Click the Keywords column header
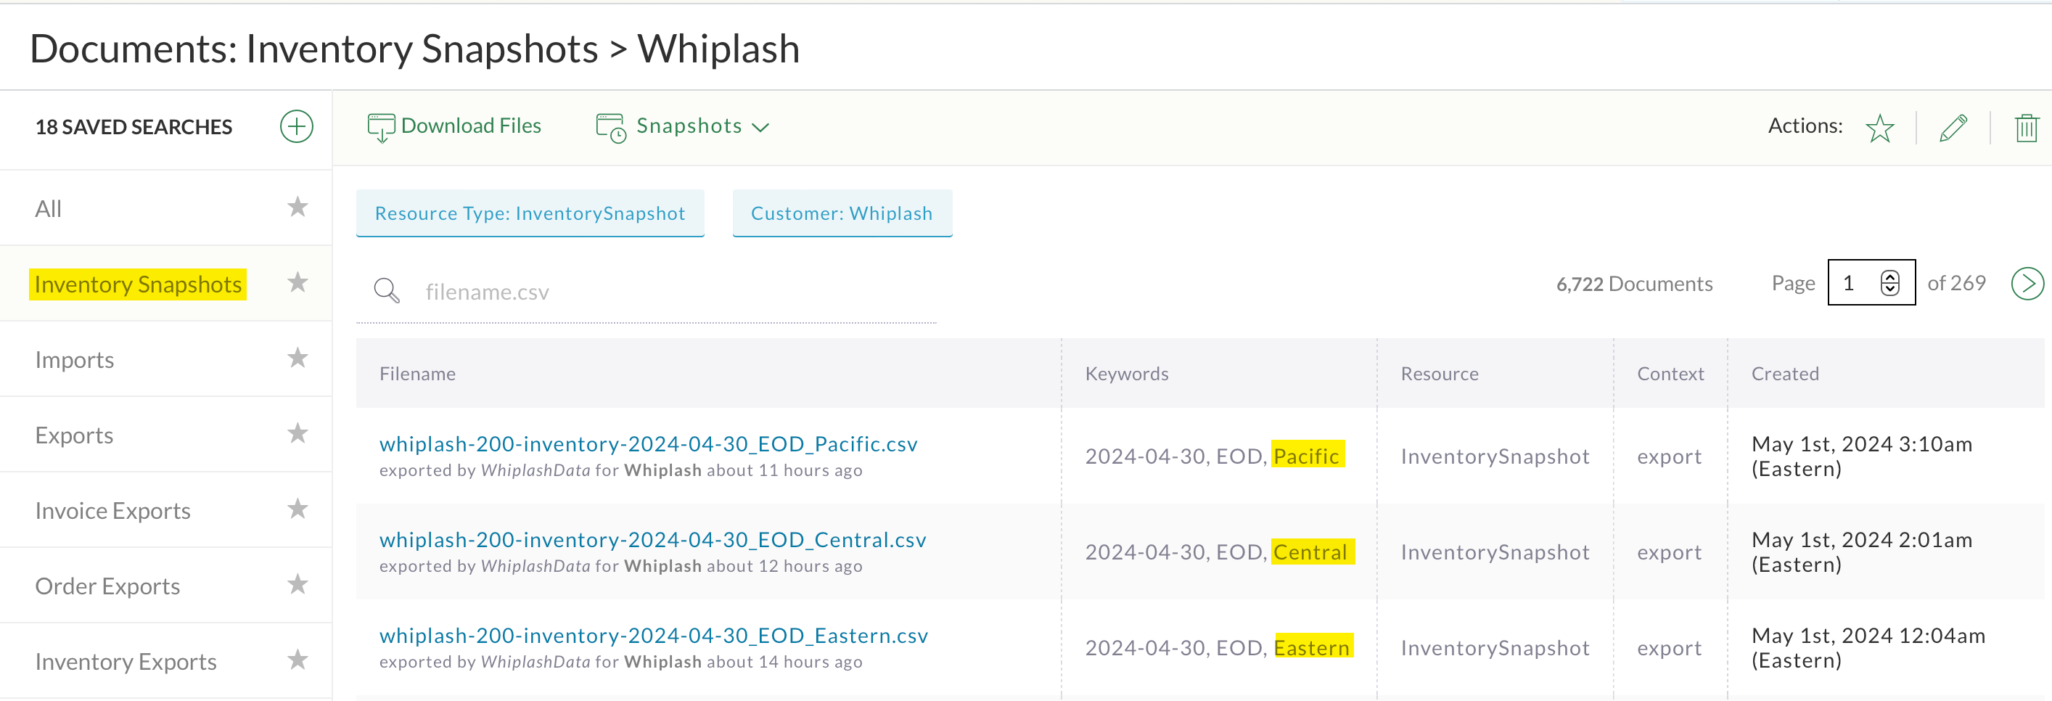This screenshot has width=2052, height=701. [x=1126, y=374]
